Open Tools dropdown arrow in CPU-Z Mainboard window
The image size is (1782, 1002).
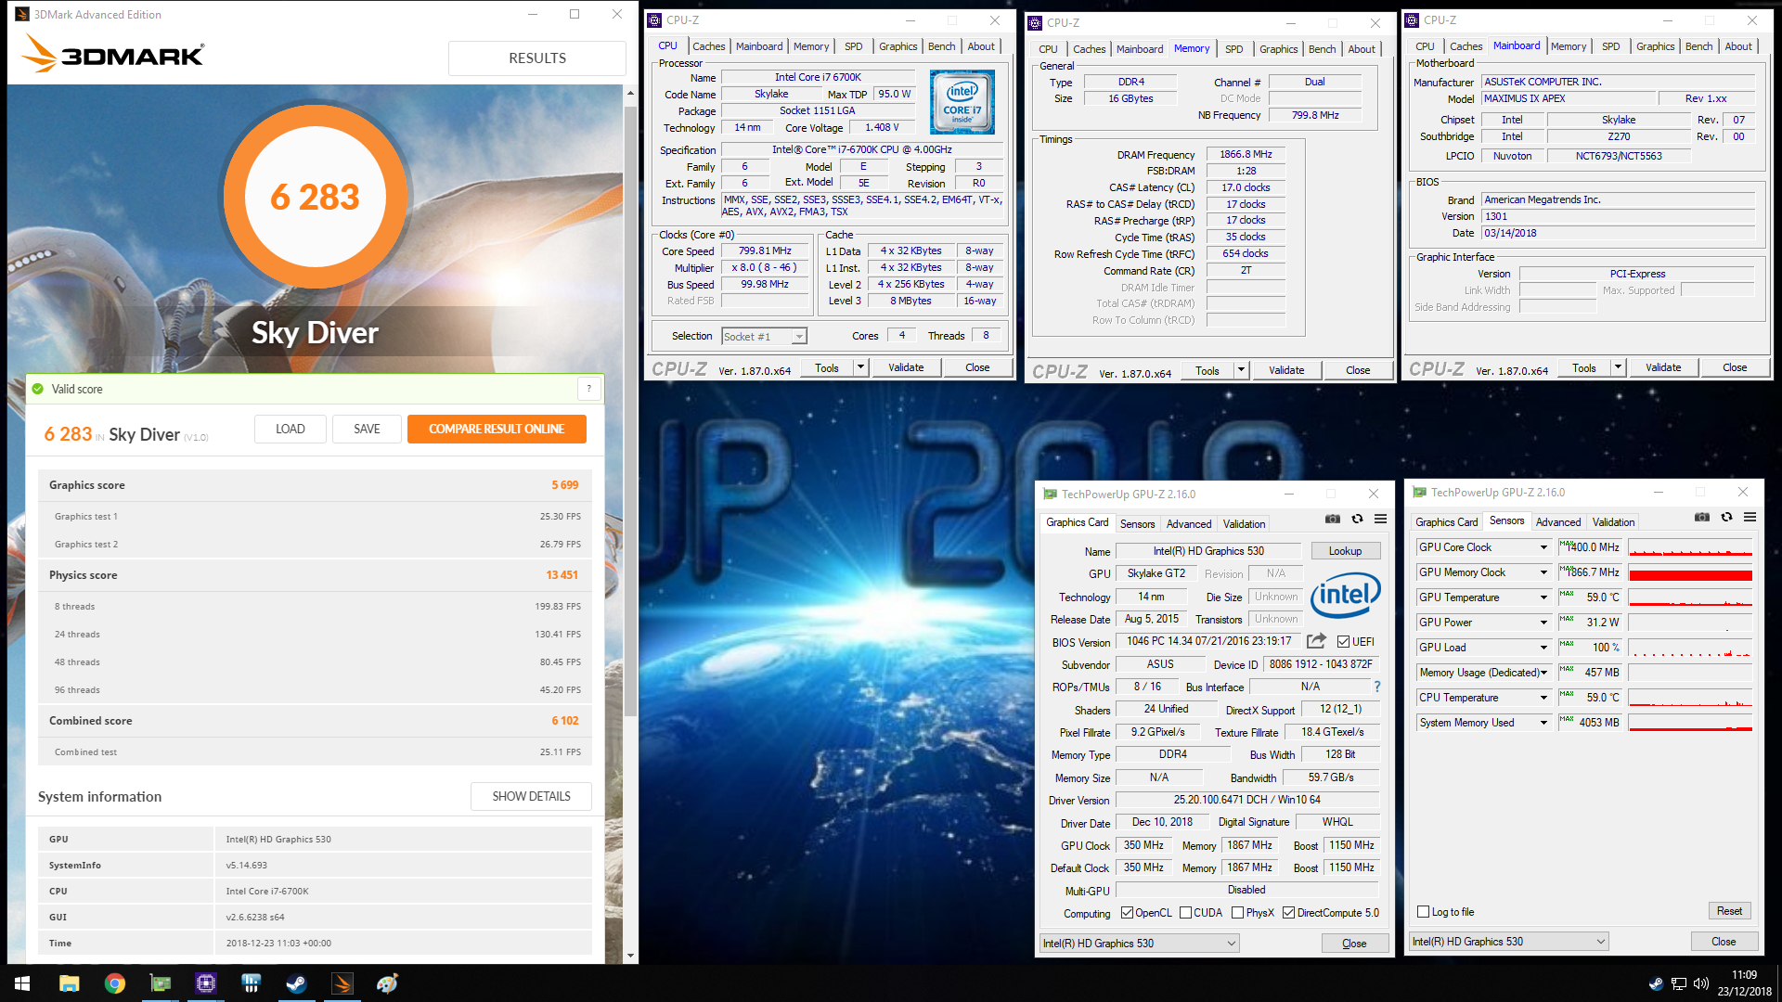pyautogui.click(x=1618, y=367)
